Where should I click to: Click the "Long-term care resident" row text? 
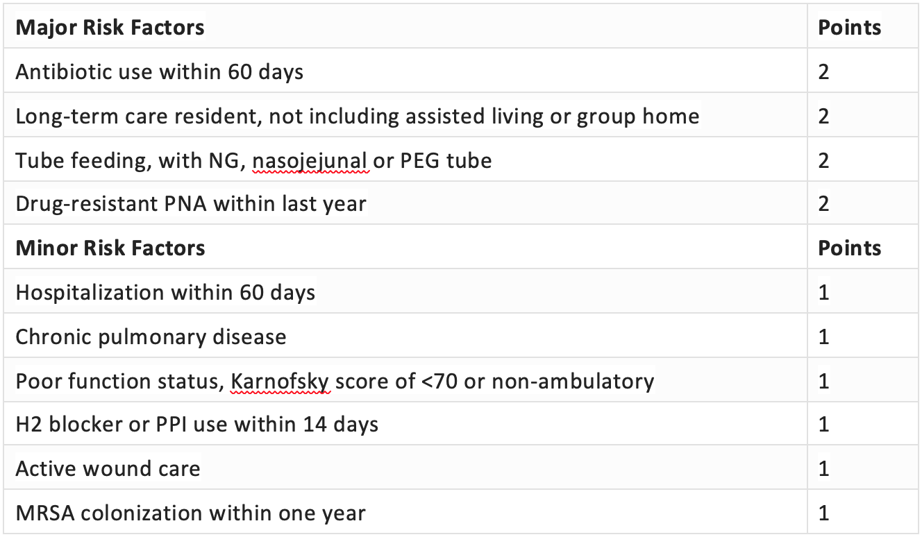pos(357,116)
